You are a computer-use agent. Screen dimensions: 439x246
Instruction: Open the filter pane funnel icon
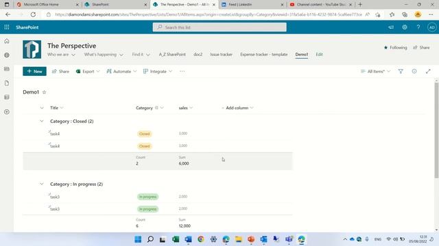(401, 71)
